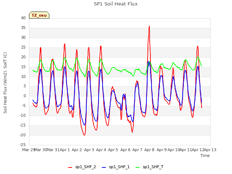
Task: Click the green sp1_SHF_T legend swatch
Action: coord(138,167)
